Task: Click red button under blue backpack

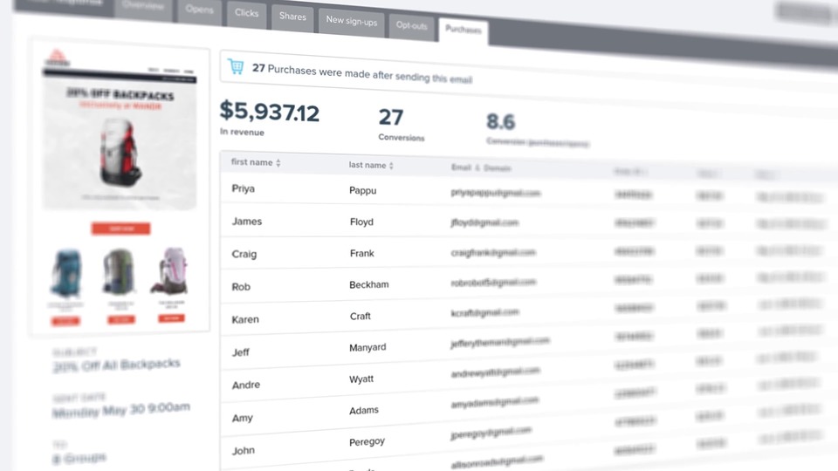Action: [x=65, y=321]
